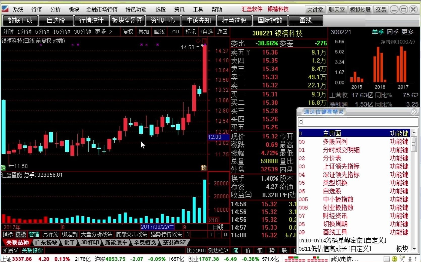Screen dimensions: 421x262
Task: Click the green 跌 icon at chart bottom-left
Action: coord(3,168)
